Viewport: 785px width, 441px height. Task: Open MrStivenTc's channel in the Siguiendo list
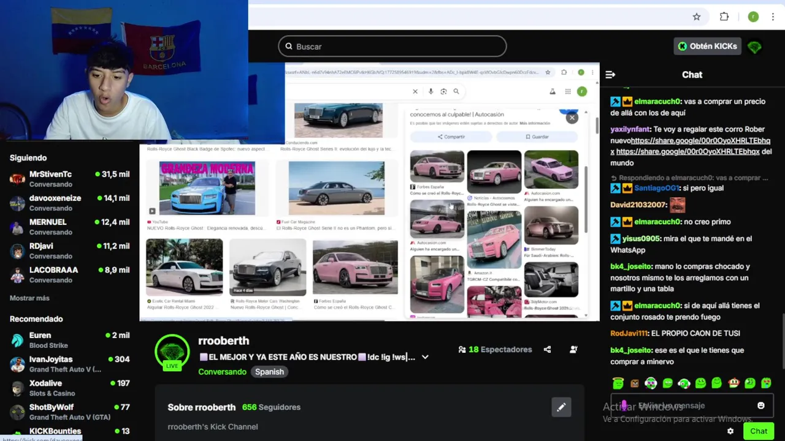(70, 179)
